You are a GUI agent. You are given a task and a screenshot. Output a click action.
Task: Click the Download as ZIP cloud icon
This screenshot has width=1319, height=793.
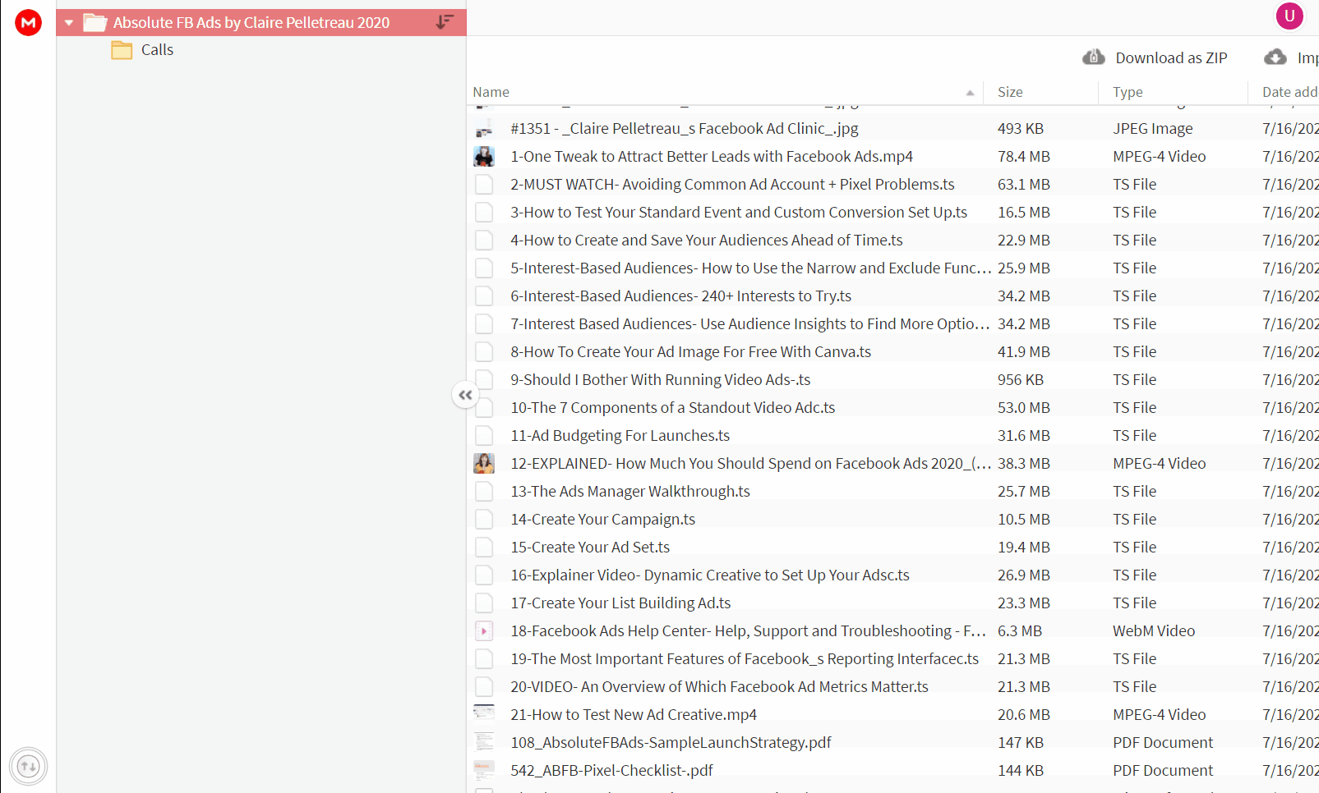(1093, 57)
